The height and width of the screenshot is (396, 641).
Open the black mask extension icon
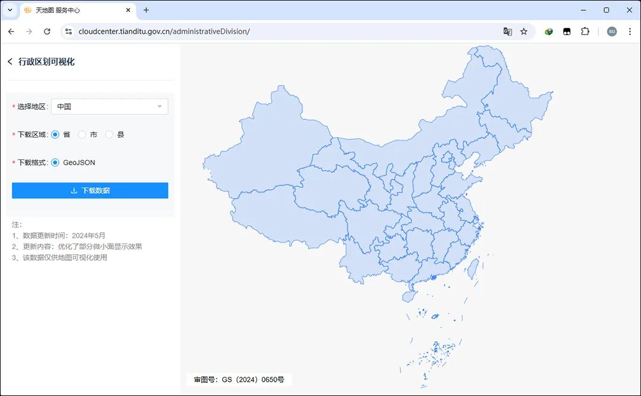567,31
